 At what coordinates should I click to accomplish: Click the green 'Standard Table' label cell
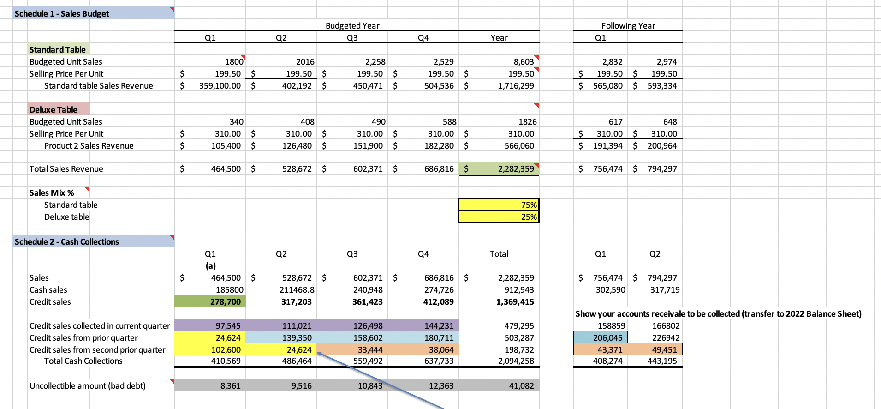[x=59, y=49]
